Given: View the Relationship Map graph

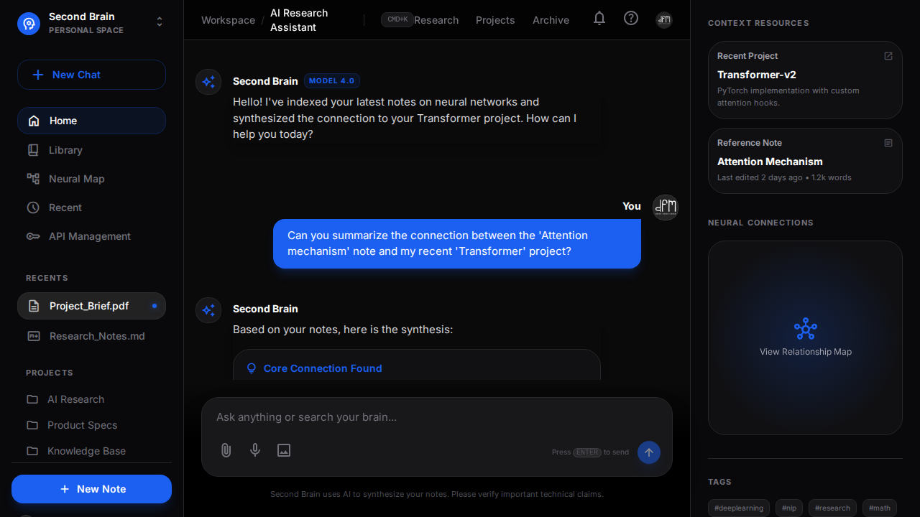Looking at the screenshot, I should click(805, 337).
